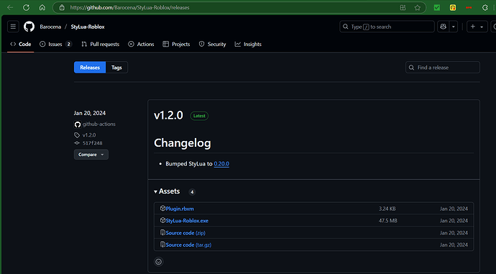Click the 47.5 MB file size
Image resolution: width=496 pixels, height=274 pixels.
point(388,221)
